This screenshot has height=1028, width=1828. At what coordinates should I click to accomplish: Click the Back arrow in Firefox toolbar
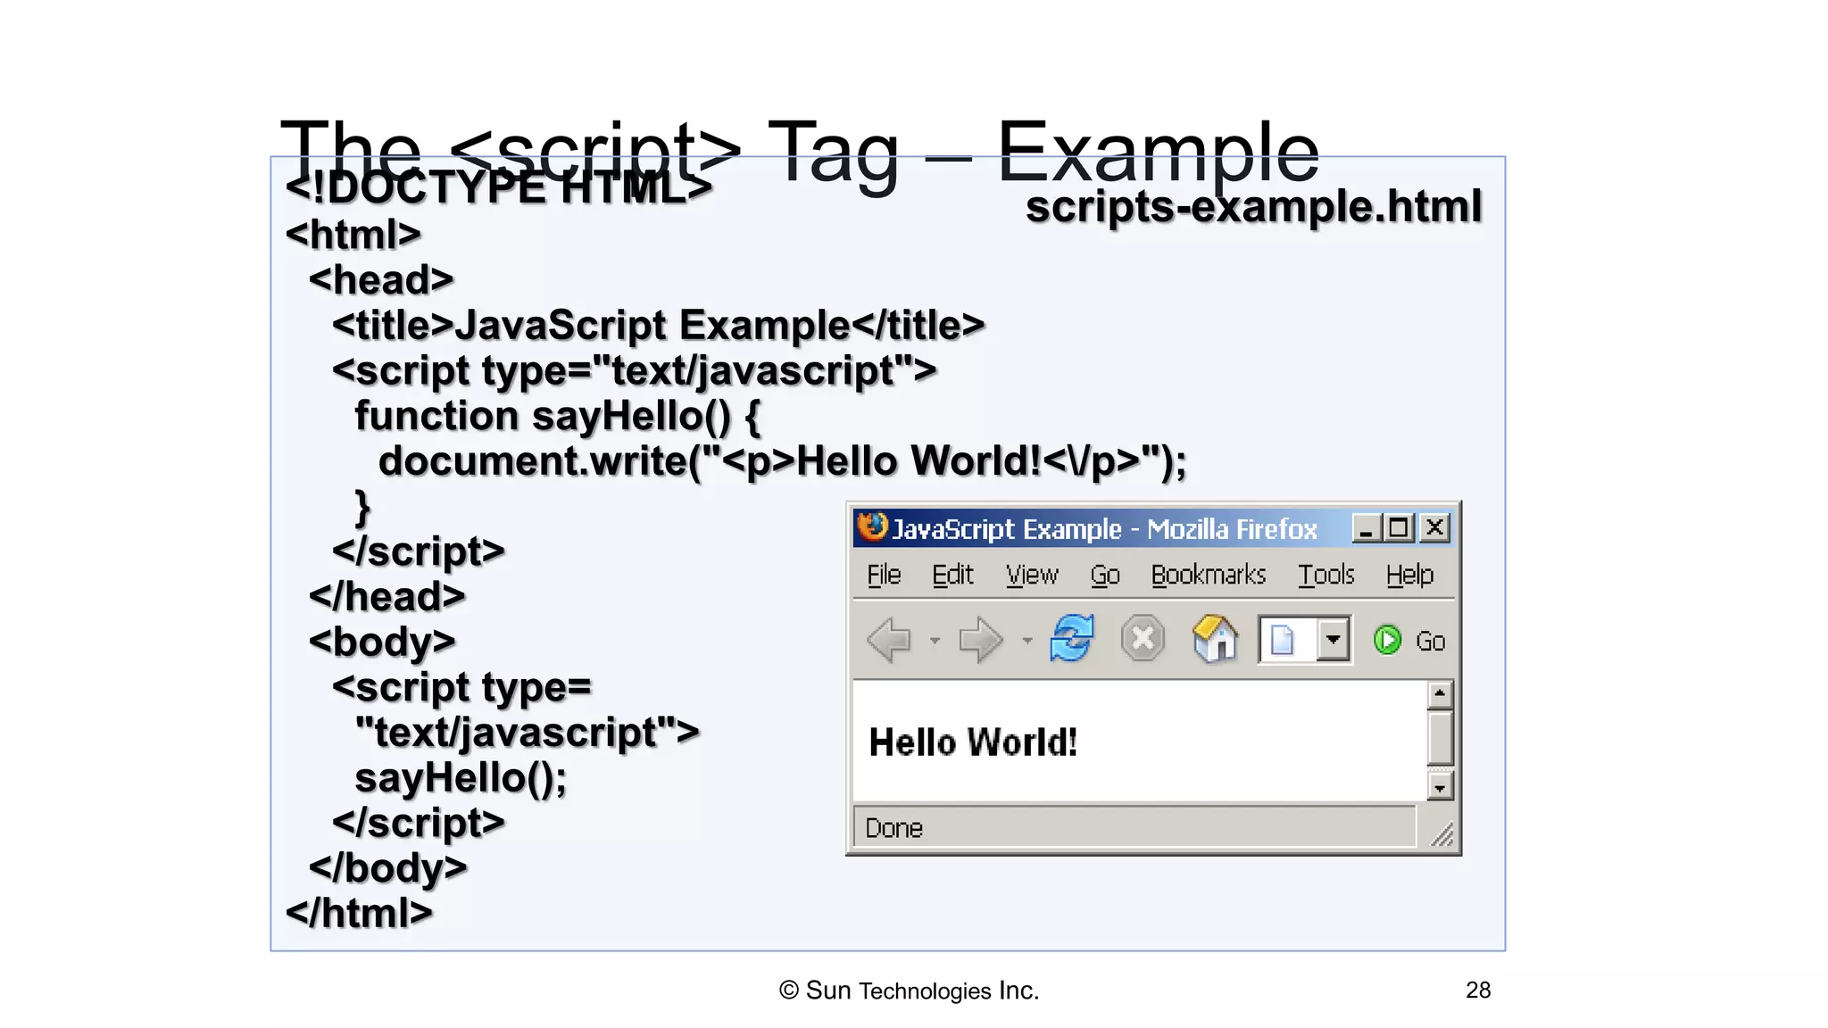889,640
